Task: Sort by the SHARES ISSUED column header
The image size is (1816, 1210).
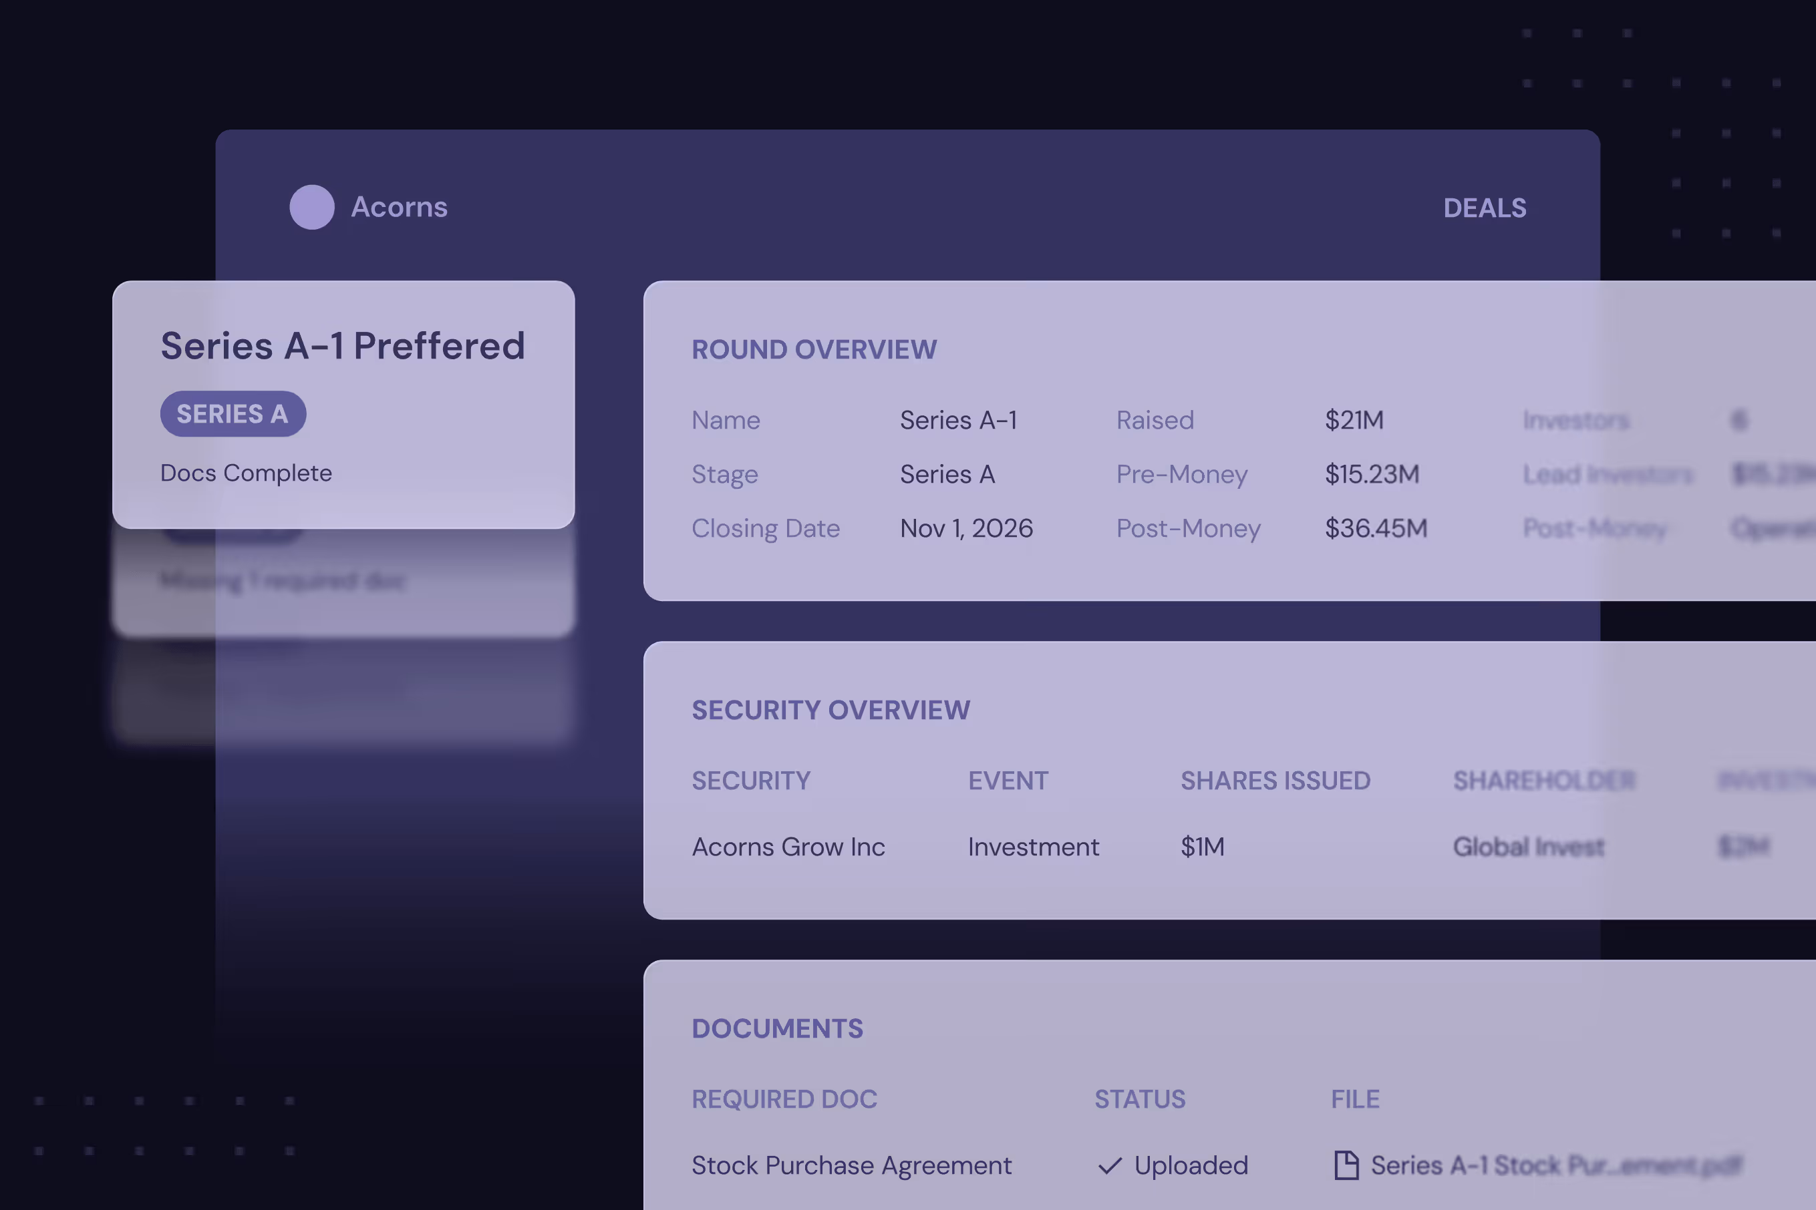Action: coord(1275,780)
